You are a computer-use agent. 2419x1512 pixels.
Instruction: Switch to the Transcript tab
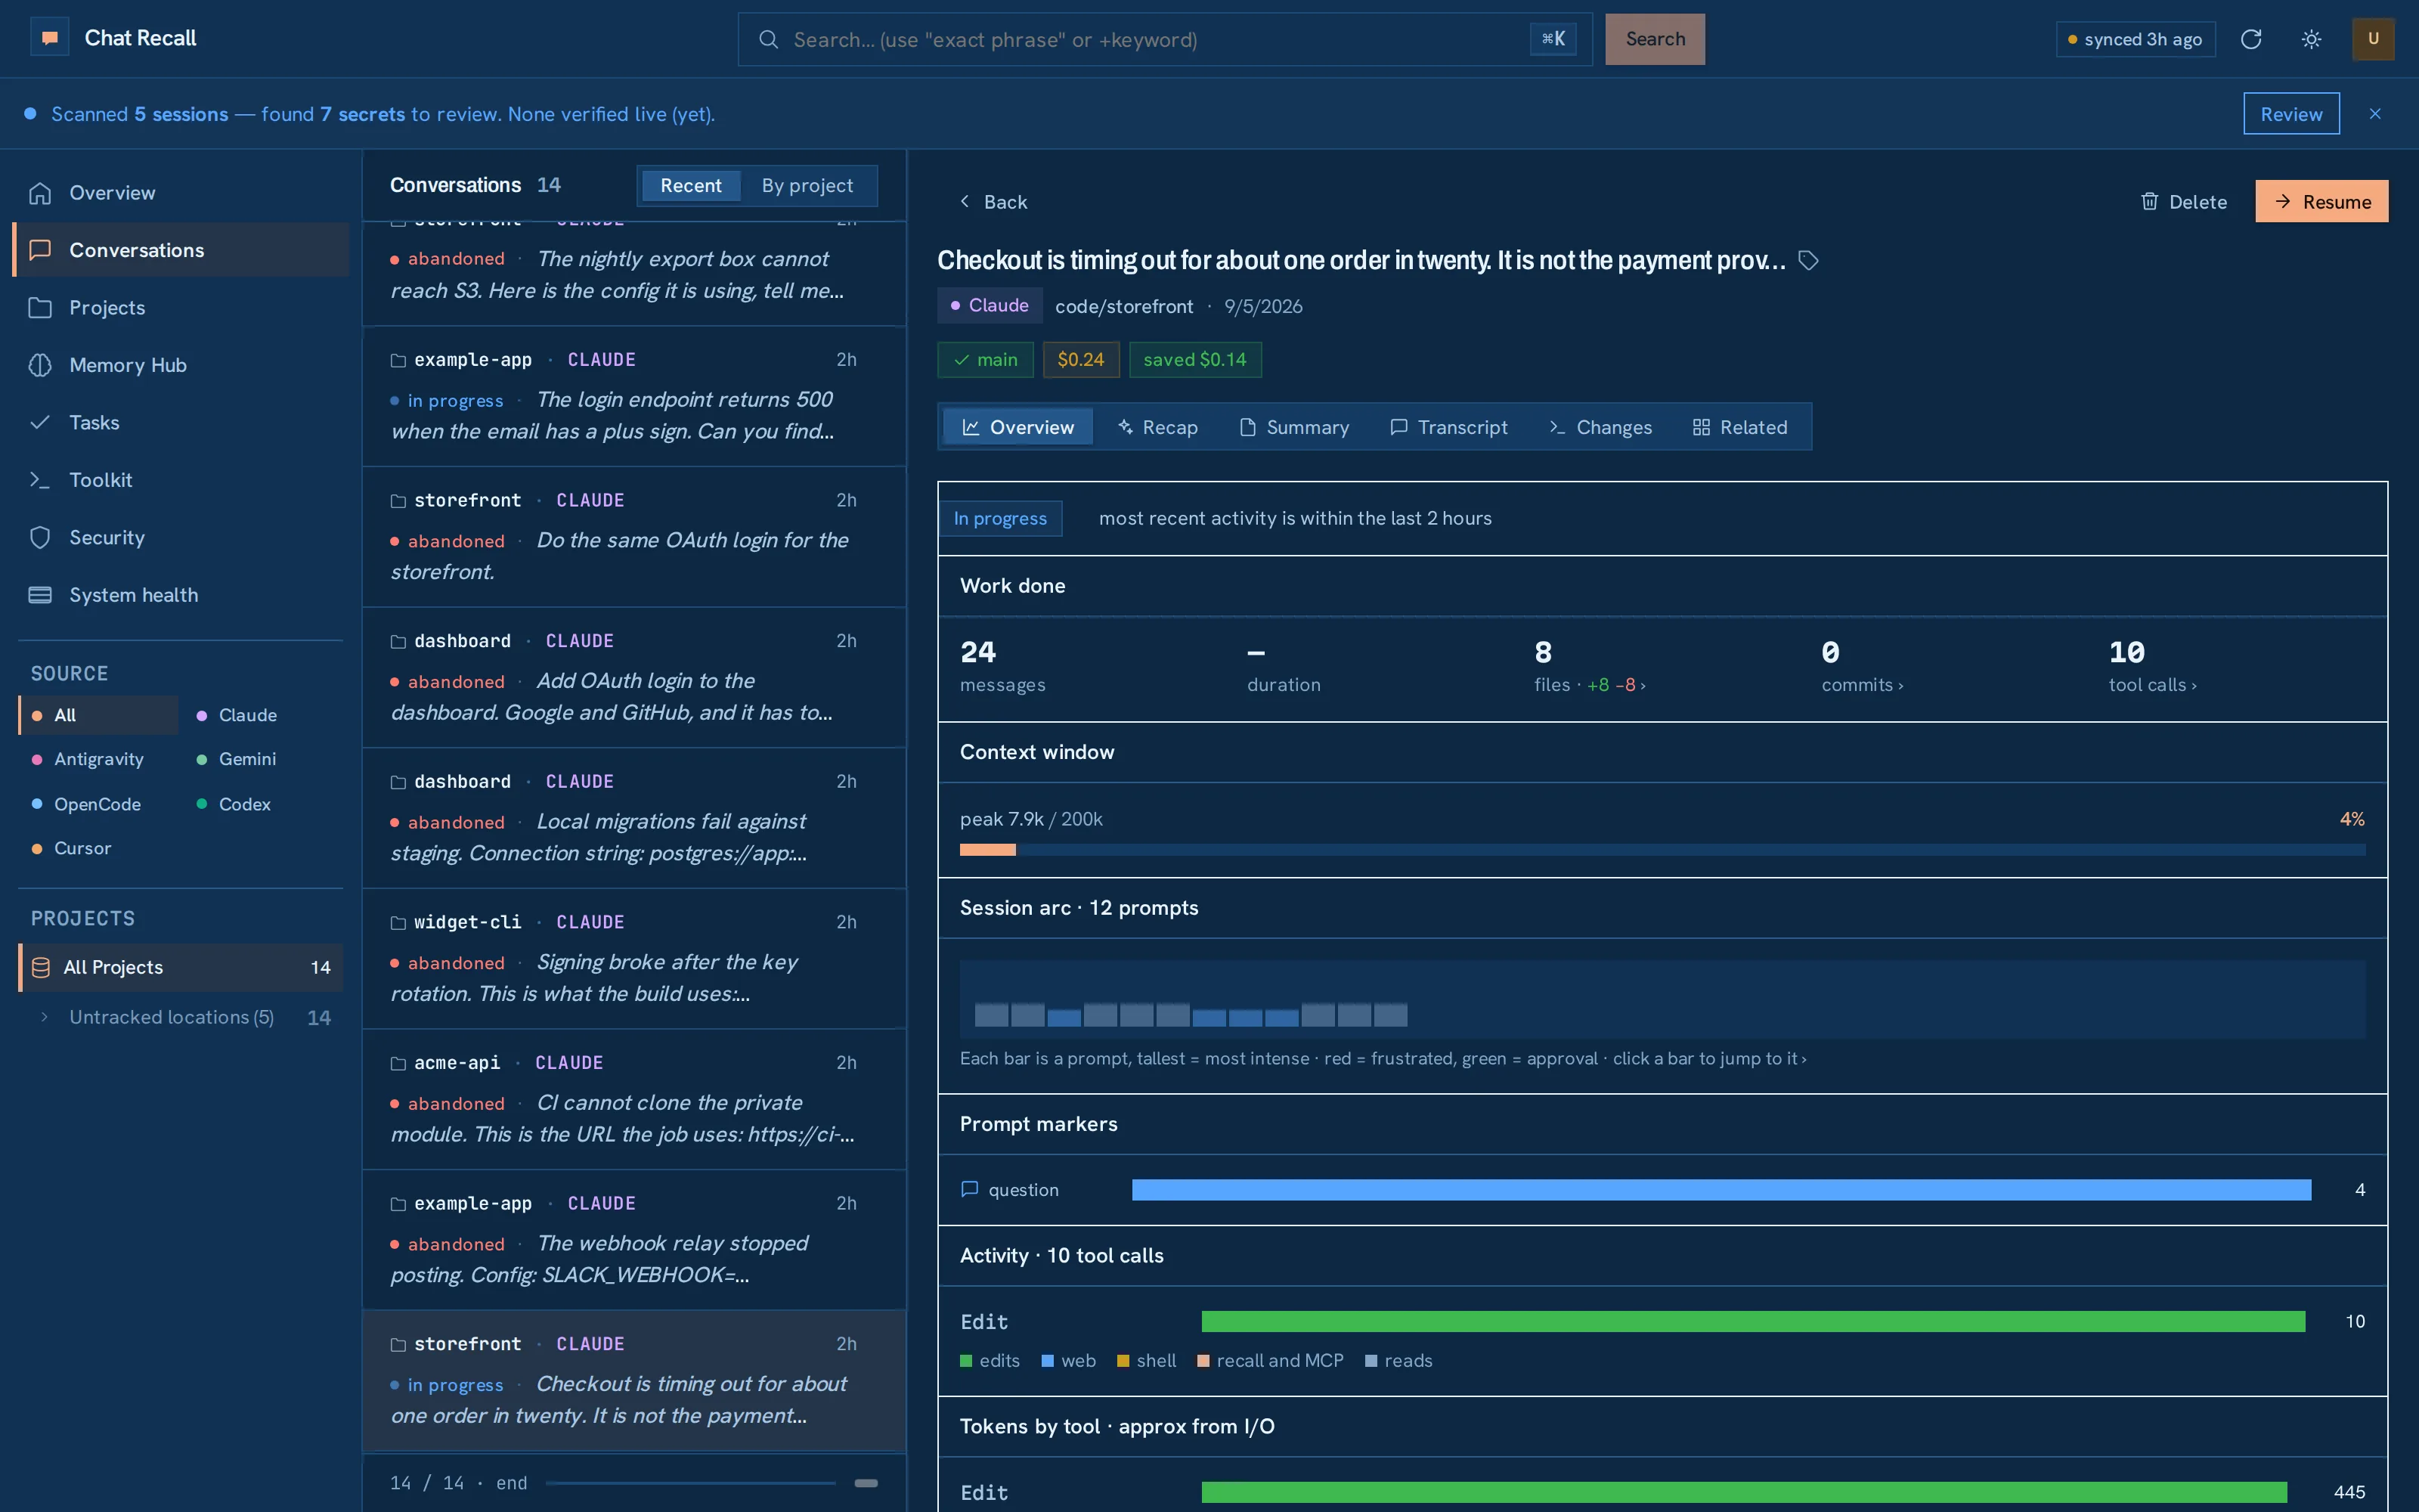coord(1449,427)
